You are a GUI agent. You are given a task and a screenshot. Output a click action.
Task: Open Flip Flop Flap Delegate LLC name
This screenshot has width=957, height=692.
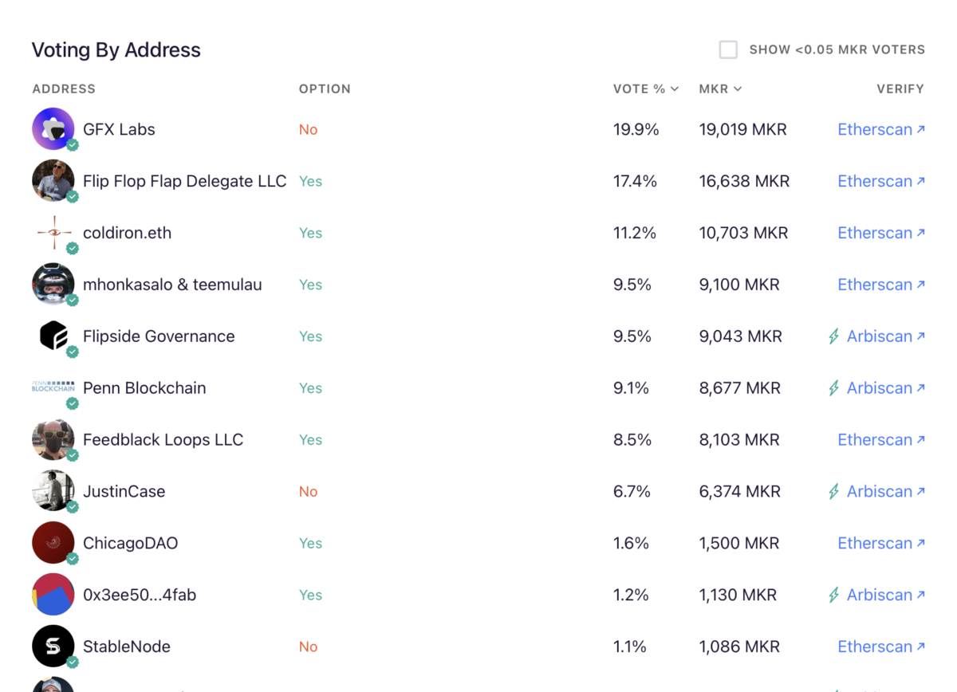click(184, 181)
